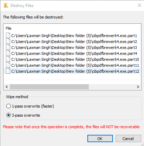Image resolution: width=144 pixels, height=146 pixels.
Task: Cancel the Destroy Files dialog
Action: coord(128,139)
